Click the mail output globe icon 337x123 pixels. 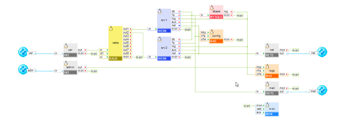322,91
